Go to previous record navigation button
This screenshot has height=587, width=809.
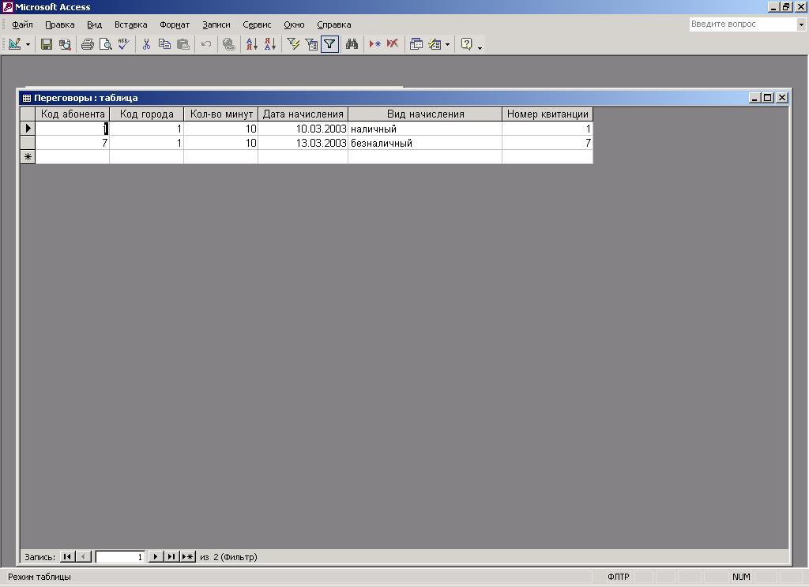pyautogui.click(x=83, y=556)
